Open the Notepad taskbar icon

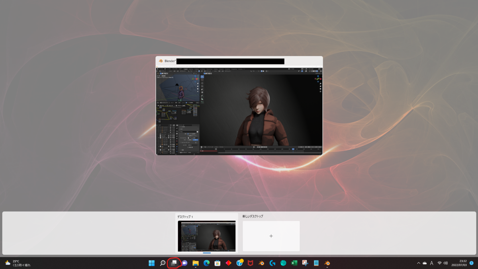pos(316,263)
